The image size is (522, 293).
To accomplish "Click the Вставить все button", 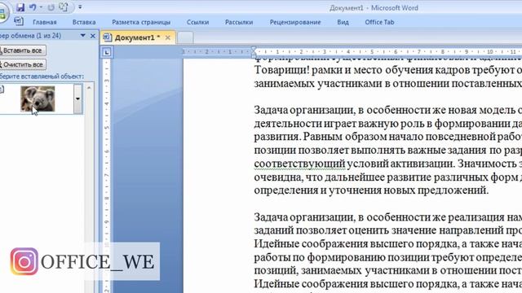I will [22, 50].
